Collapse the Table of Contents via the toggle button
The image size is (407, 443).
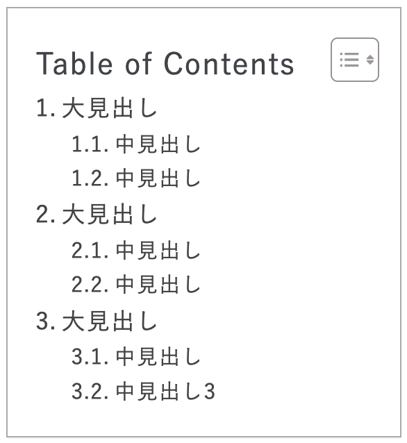click(x=355, y=60)
